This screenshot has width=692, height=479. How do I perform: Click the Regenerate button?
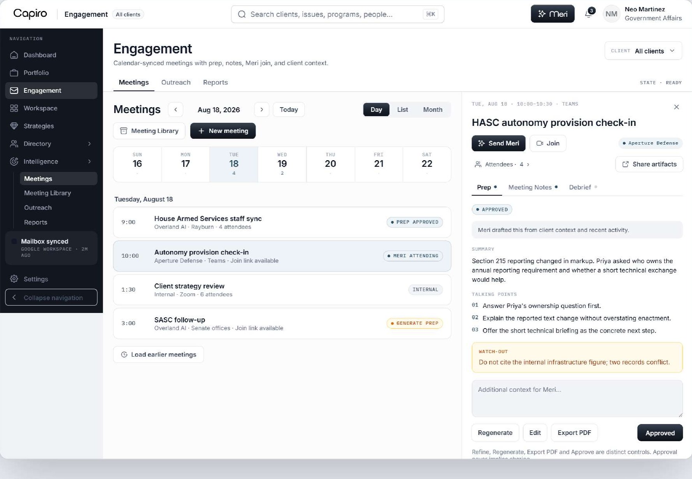coord(495,433)
